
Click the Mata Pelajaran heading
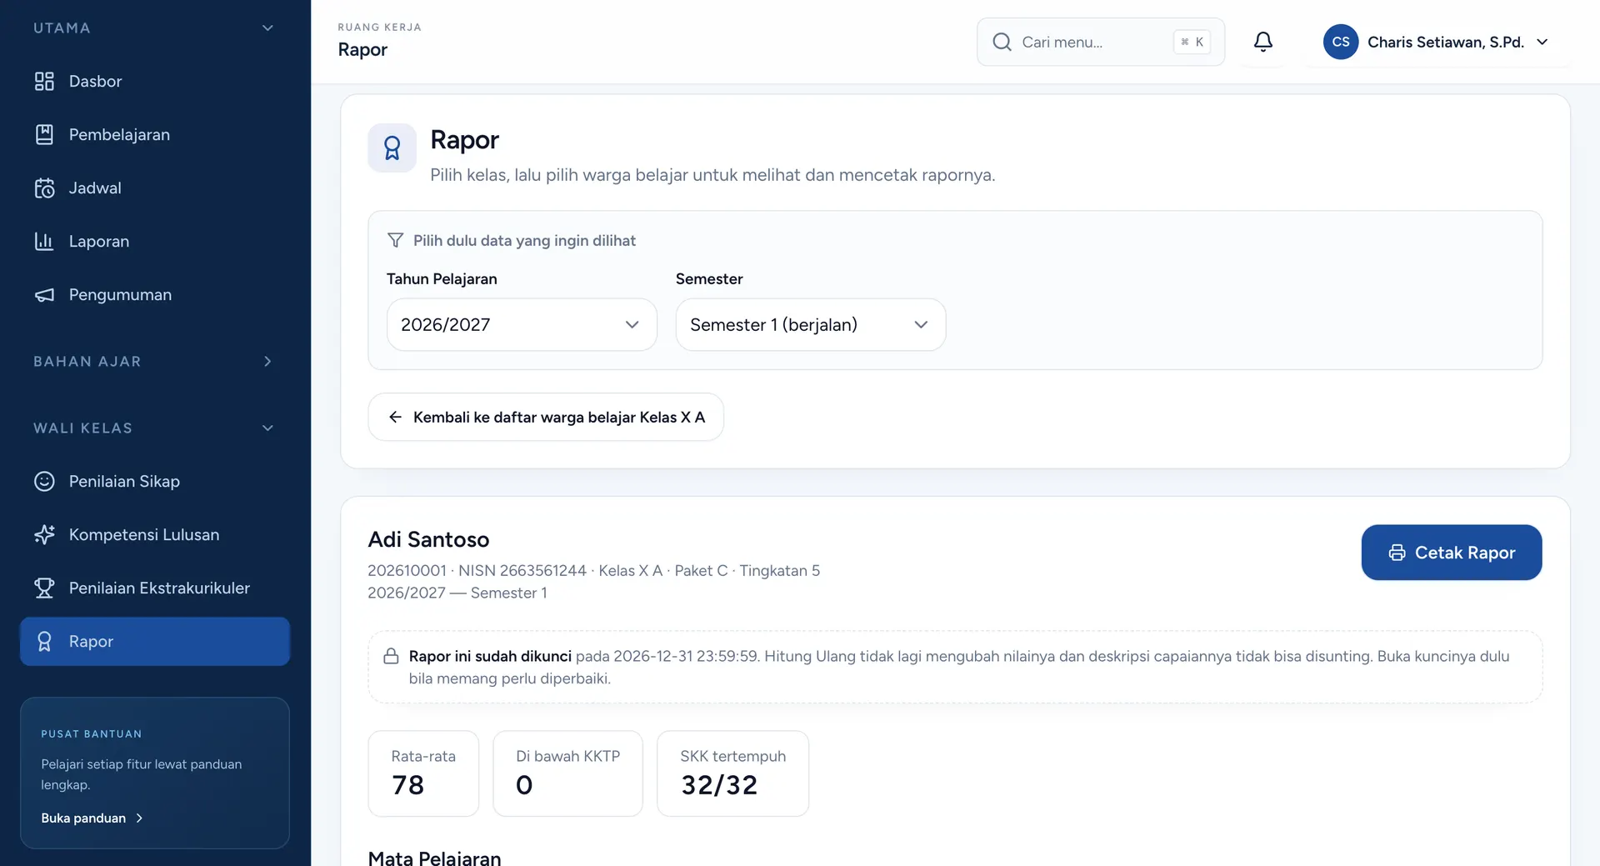[x=434, y=858]
